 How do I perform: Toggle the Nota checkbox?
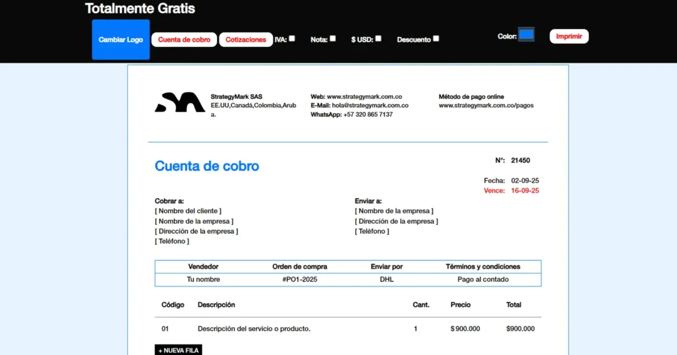pos(333,38)
